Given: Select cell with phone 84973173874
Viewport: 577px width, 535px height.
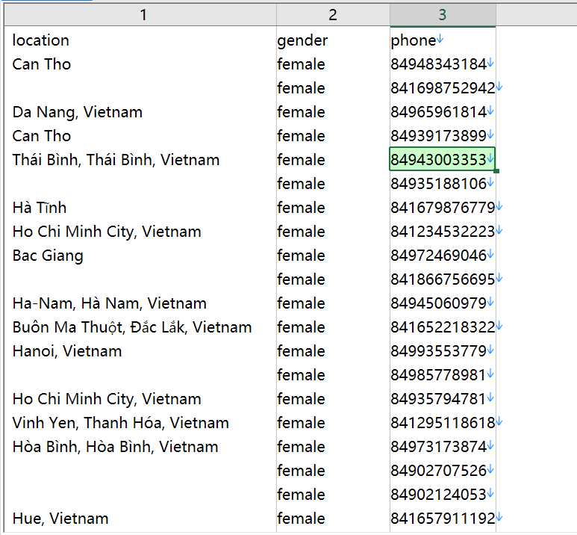Looking at the screenshot, I should coord(443,447).
